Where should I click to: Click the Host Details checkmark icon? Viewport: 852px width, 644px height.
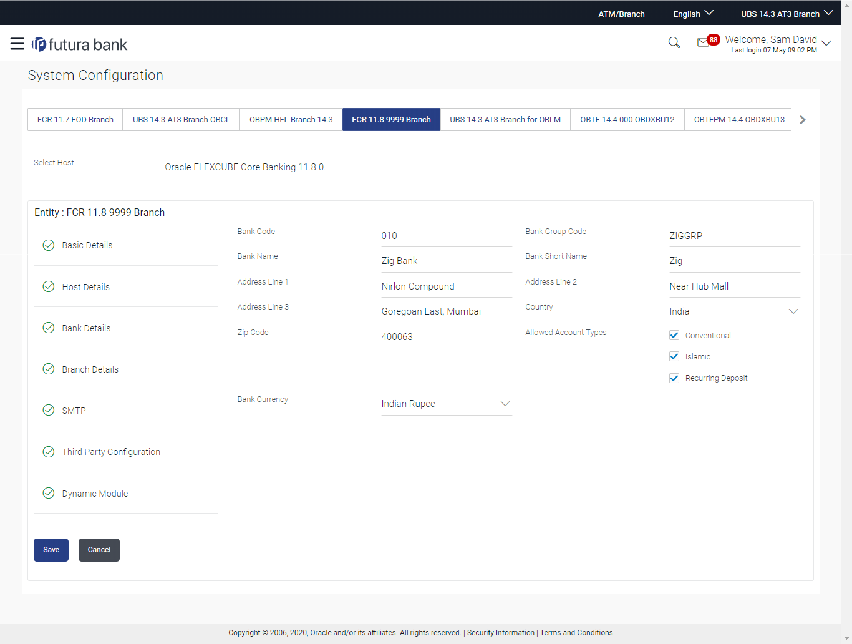pos(48,286)
